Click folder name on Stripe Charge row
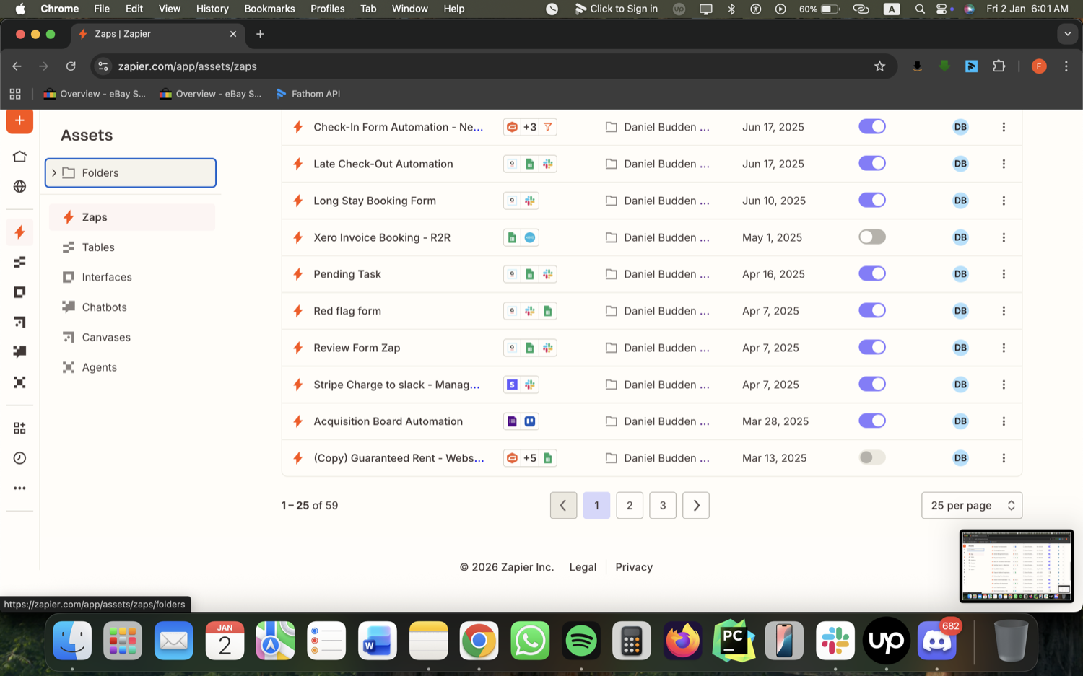Screen dimensions: 1083x676 [666, 385]
